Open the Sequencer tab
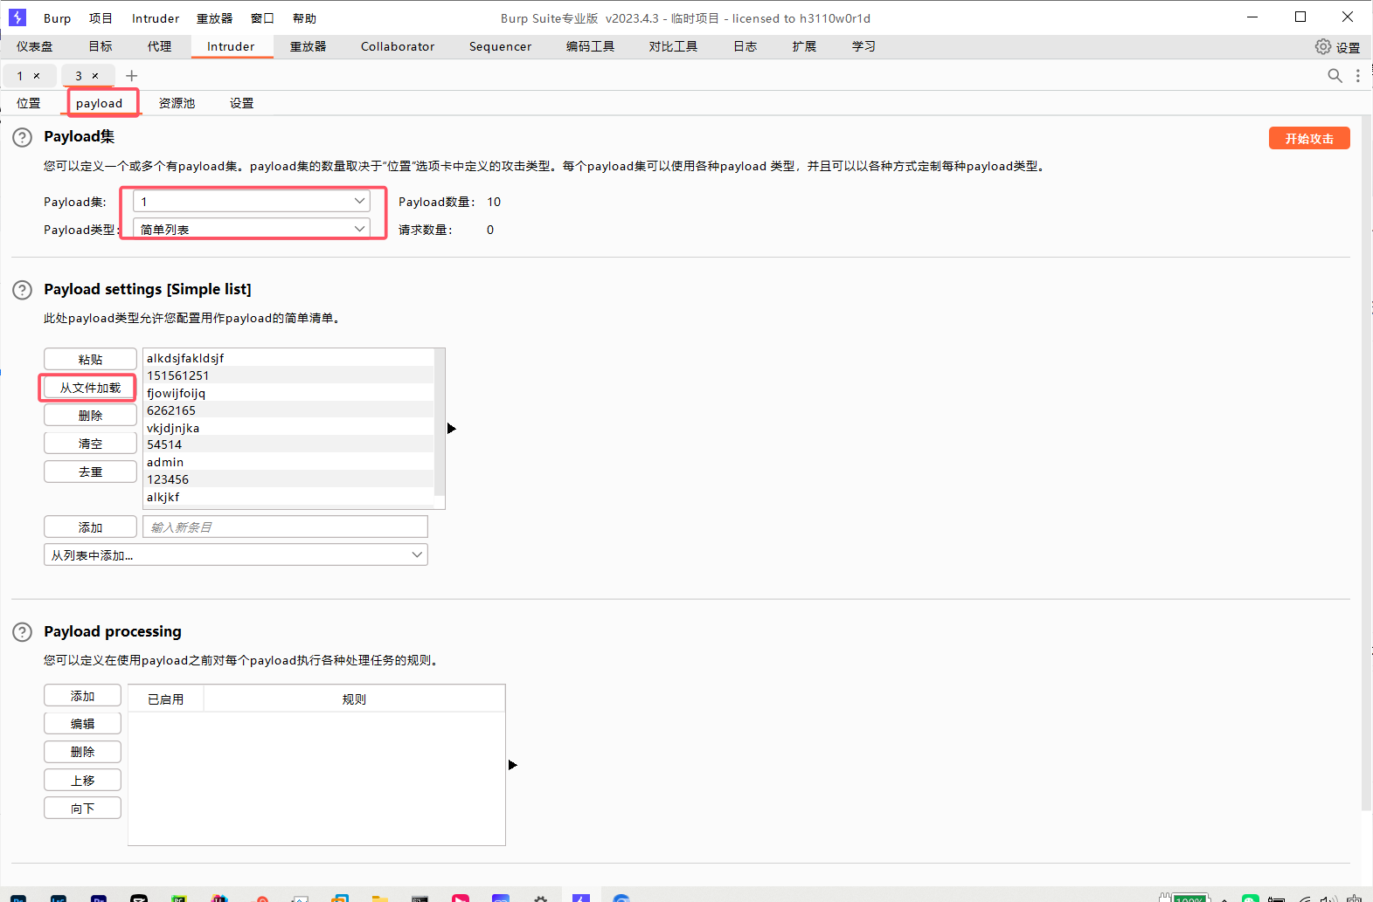Viewport: 1373px width, 902px height. [501, 47]
